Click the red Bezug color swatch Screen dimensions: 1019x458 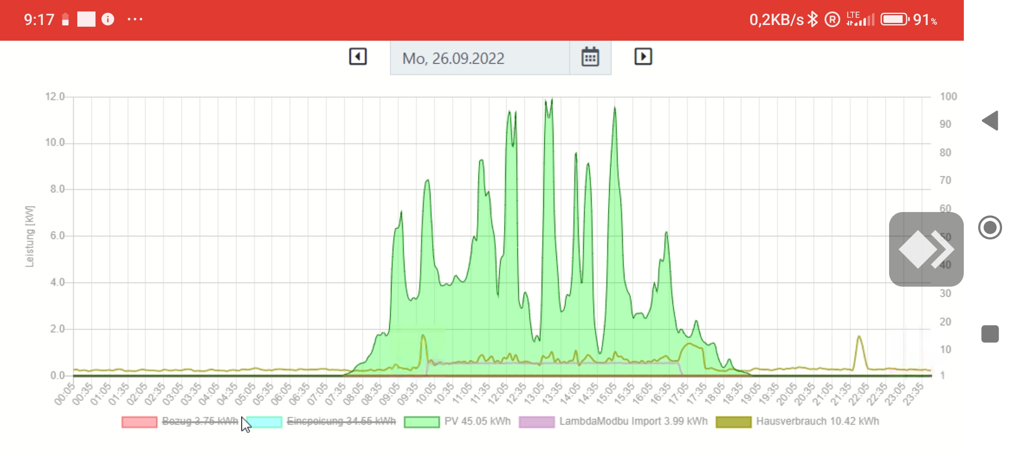tap(139, 422)
